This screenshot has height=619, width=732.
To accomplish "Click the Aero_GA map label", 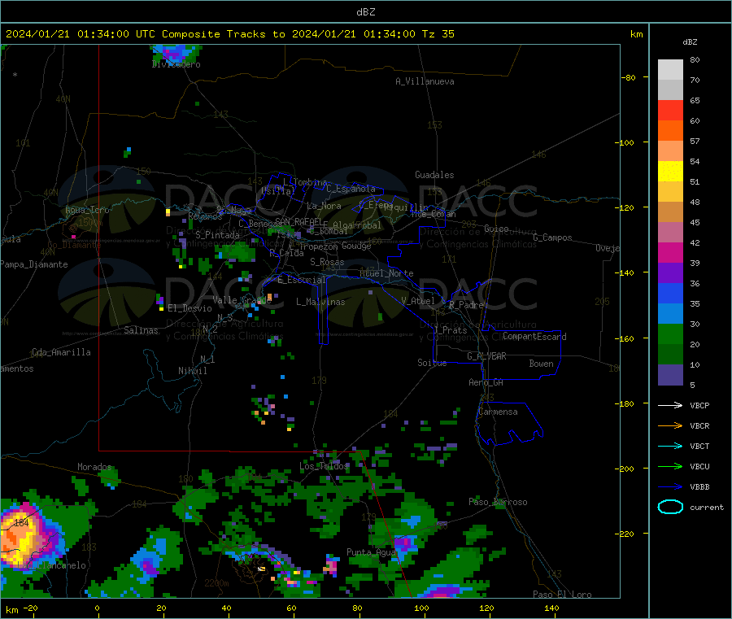I will tap(486, 382).
